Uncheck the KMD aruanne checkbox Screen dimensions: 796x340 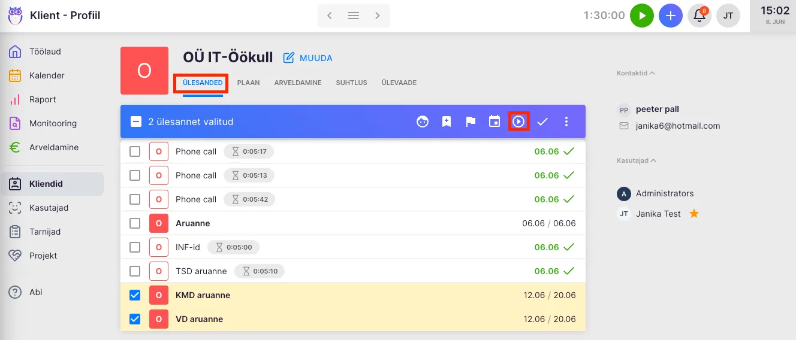(135, 295)
